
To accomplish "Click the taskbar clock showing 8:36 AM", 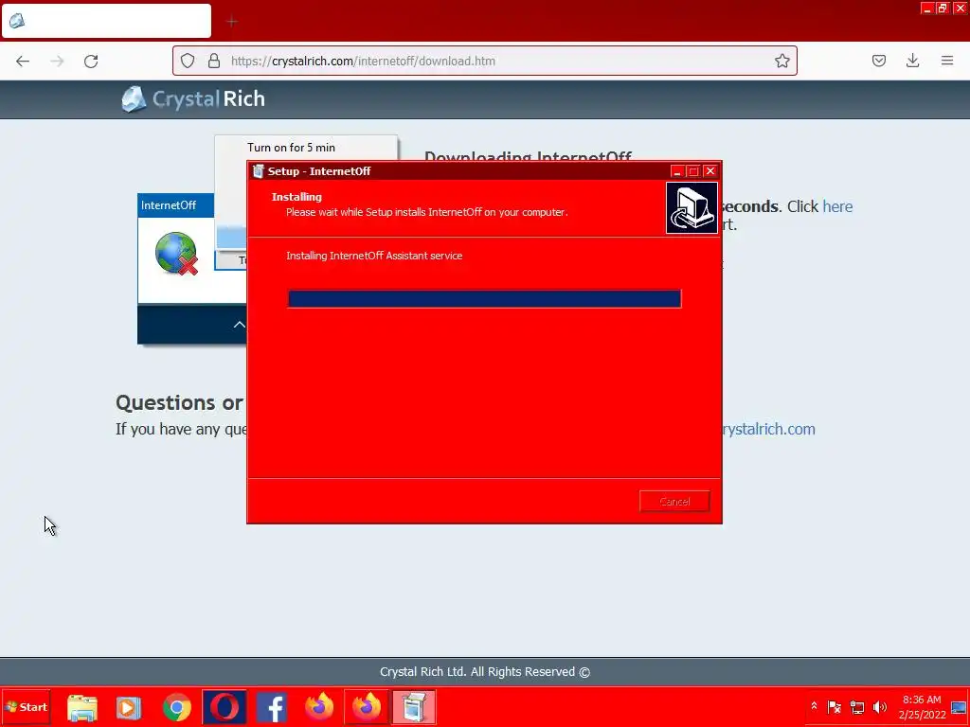I will coord(922,707).
